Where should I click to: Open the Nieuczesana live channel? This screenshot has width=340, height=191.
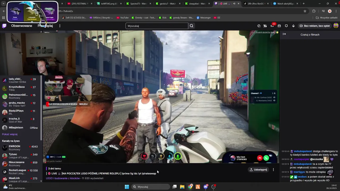coord(20,164)
